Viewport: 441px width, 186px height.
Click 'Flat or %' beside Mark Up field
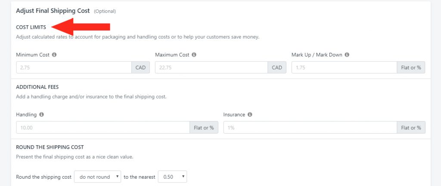(x=411, y=67)
